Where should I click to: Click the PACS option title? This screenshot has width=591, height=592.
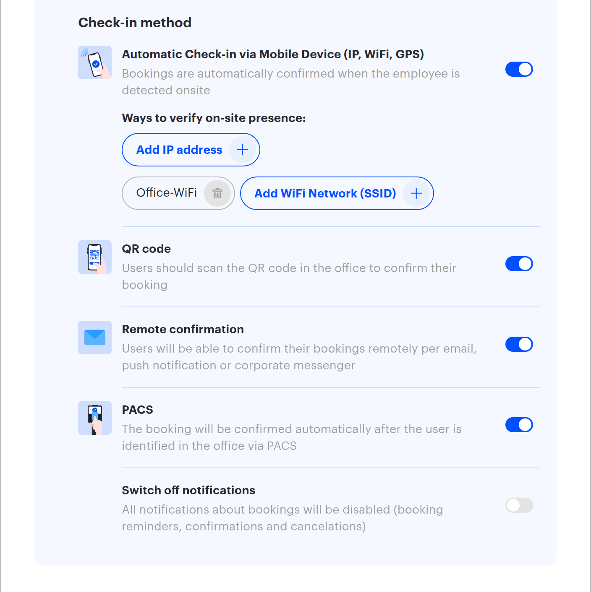pyautogui.click(x=138, y=410)
